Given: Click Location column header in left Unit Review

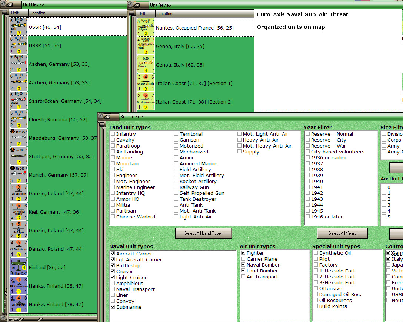Looking at the screenshot, I should click(x=77, y=13).
